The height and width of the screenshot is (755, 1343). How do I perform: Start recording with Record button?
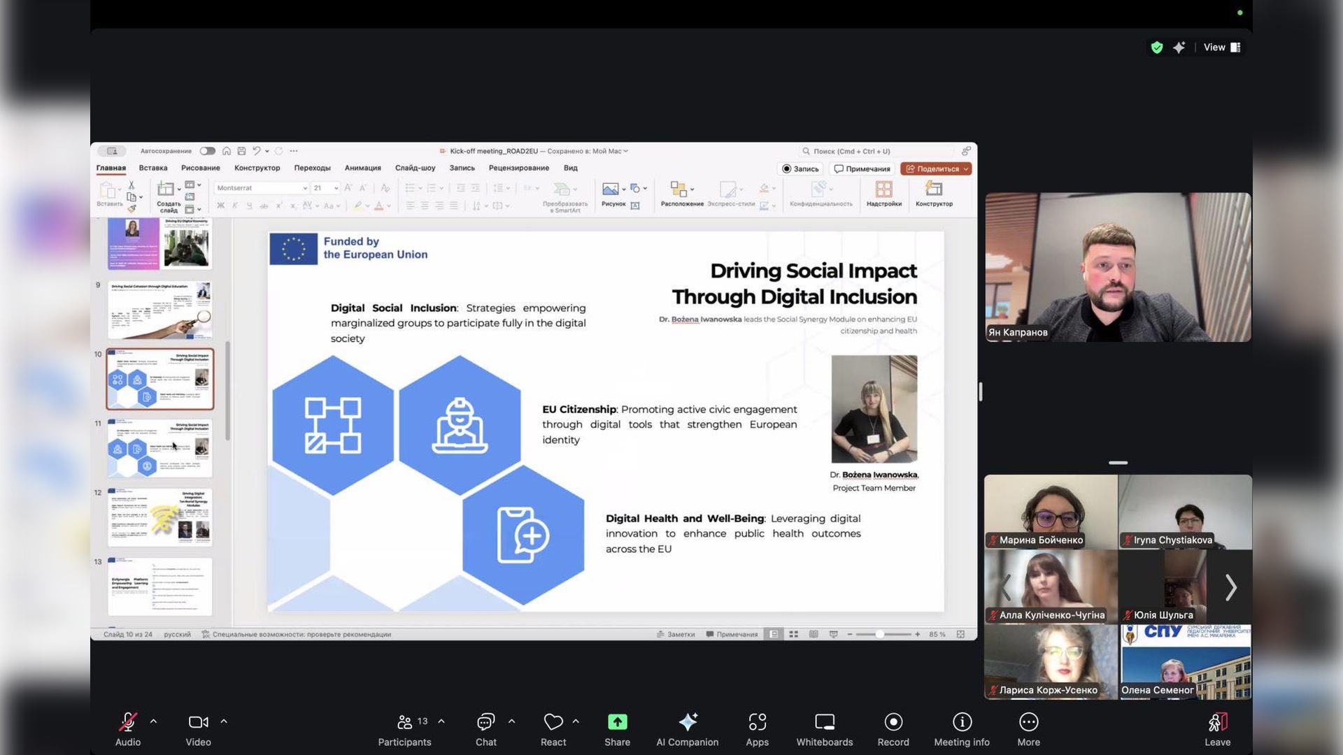(x=893, y=722)
